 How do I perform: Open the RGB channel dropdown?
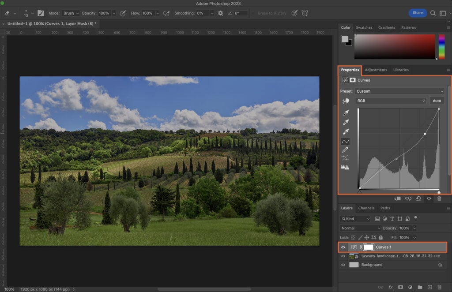pos(391,101)
